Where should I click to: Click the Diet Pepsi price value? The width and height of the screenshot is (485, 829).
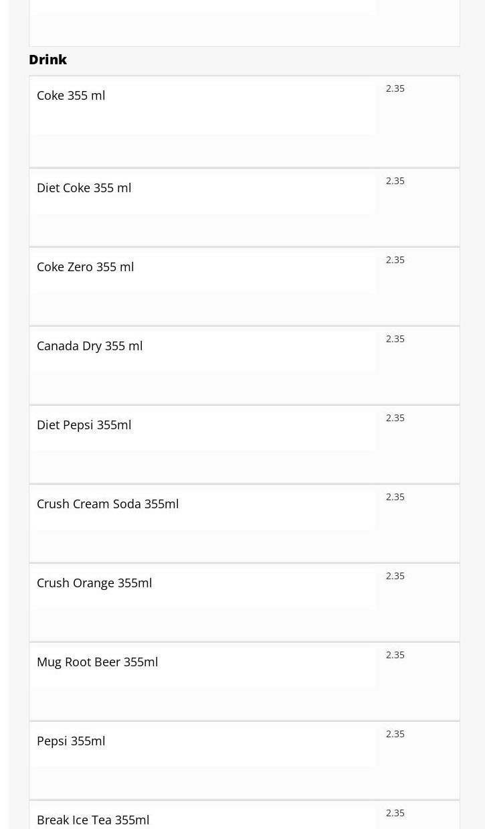click(x=395, y=418)
